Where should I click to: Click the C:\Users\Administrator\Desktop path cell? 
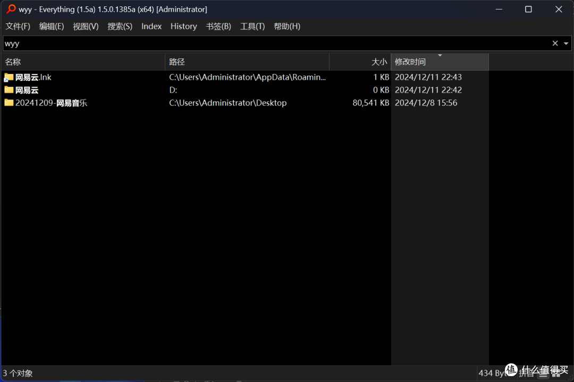coord(227,103)
